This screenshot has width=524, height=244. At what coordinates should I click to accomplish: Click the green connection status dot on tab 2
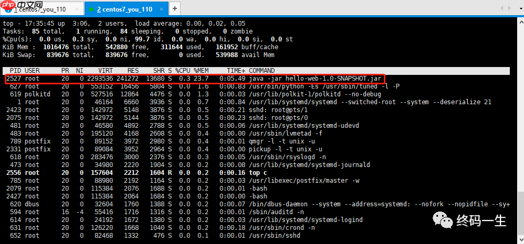point(91,9)
